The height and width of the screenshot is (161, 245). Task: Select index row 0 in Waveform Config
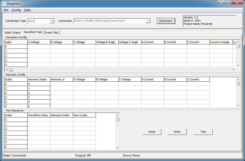tap(16, 47)
